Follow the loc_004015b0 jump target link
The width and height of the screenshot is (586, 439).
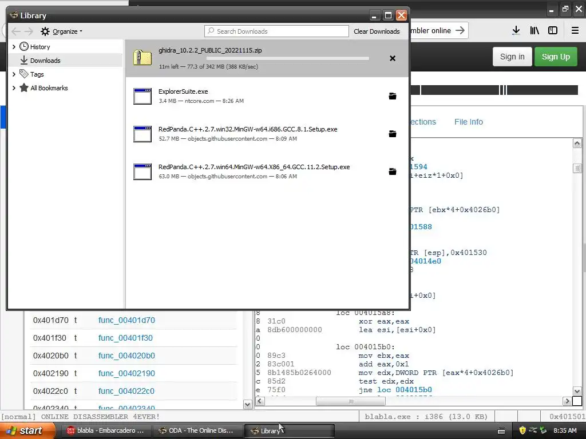(x=405, y=390)
